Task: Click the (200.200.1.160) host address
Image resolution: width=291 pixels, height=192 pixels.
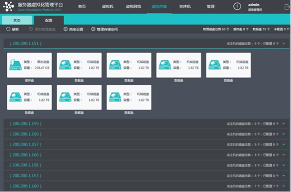Action: (x=25, y=186)
